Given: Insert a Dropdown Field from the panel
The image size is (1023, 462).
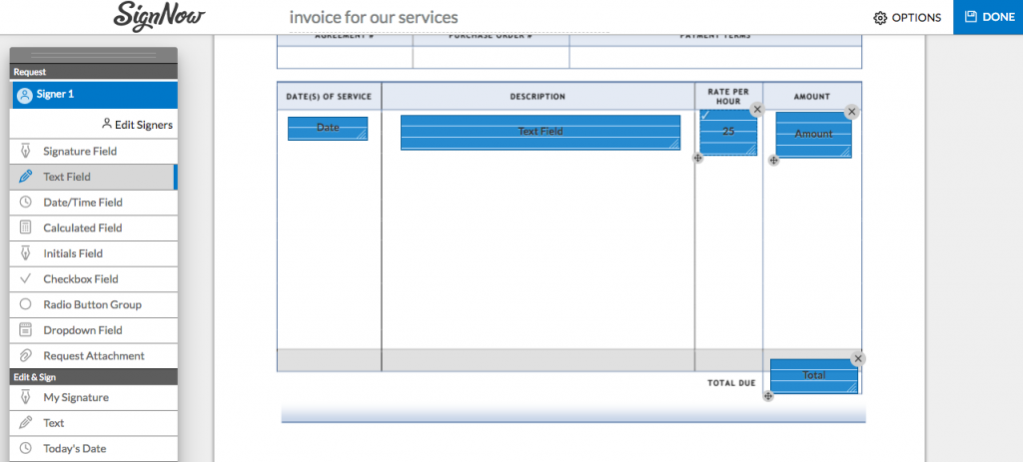Looking at the screenshot, I should 82,330.
